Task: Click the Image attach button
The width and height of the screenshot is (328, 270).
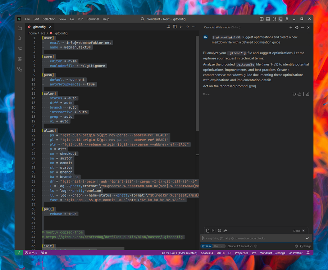Action: click(305, 246)
